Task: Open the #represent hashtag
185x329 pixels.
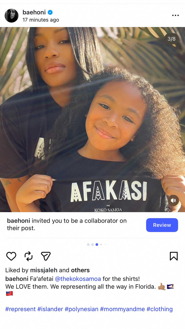Action: click(x=20, y=309)
